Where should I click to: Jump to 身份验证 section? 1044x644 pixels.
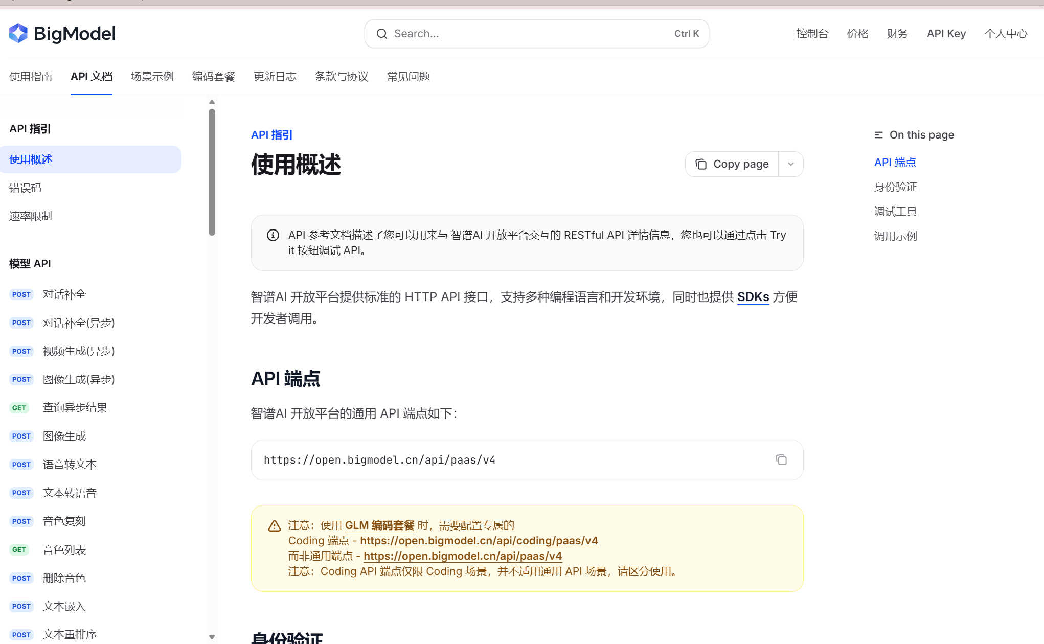[x=895, y=187]
